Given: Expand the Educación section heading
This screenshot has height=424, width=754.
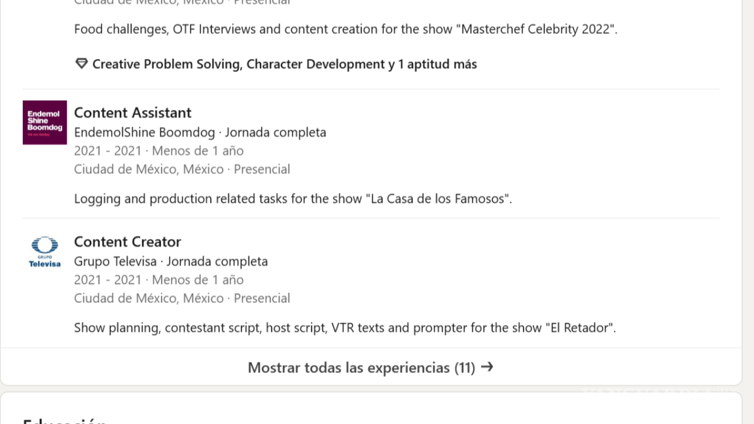Looking at the screenshot, I should click(x=63, y=421).
